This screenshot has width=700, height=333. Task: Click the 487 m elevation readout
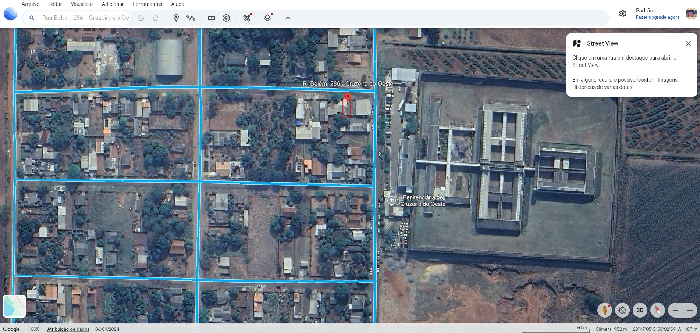pyautogui.click(x=691, y=329)
